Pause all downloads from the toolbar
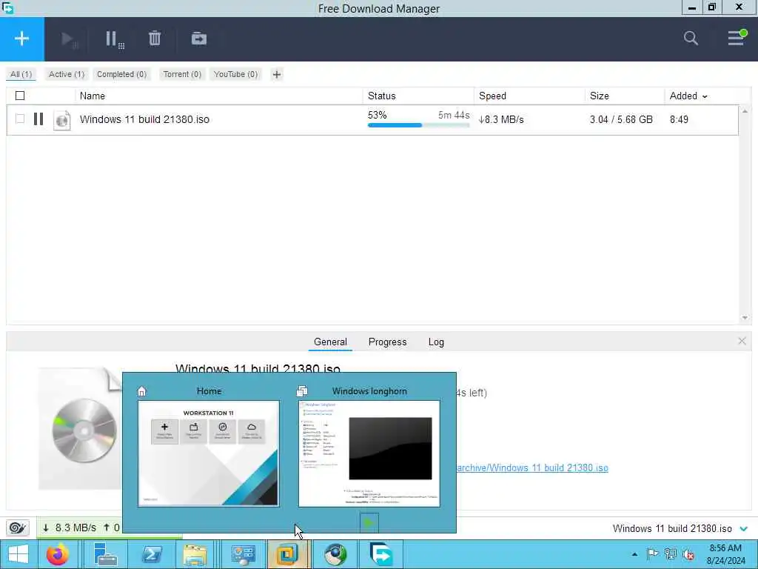Viewport: 758px width, 569px height. tap(115, 39)
